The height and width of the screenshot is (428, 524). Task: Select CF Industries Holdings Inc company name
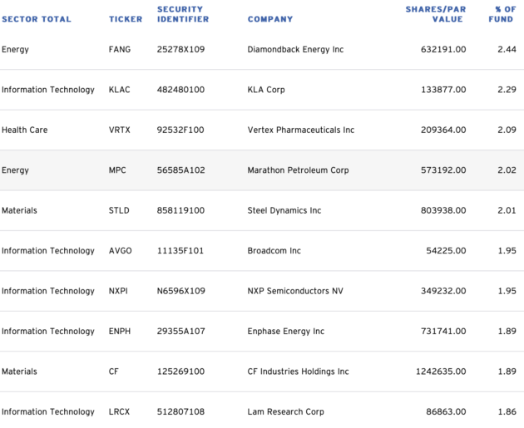click(298, 371)
